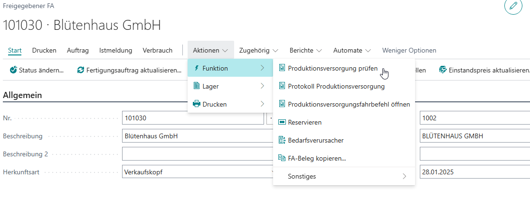Expand the Automate dropdown
The width and height of the screenshot is (530, 198).
click(x=352, y=50)
